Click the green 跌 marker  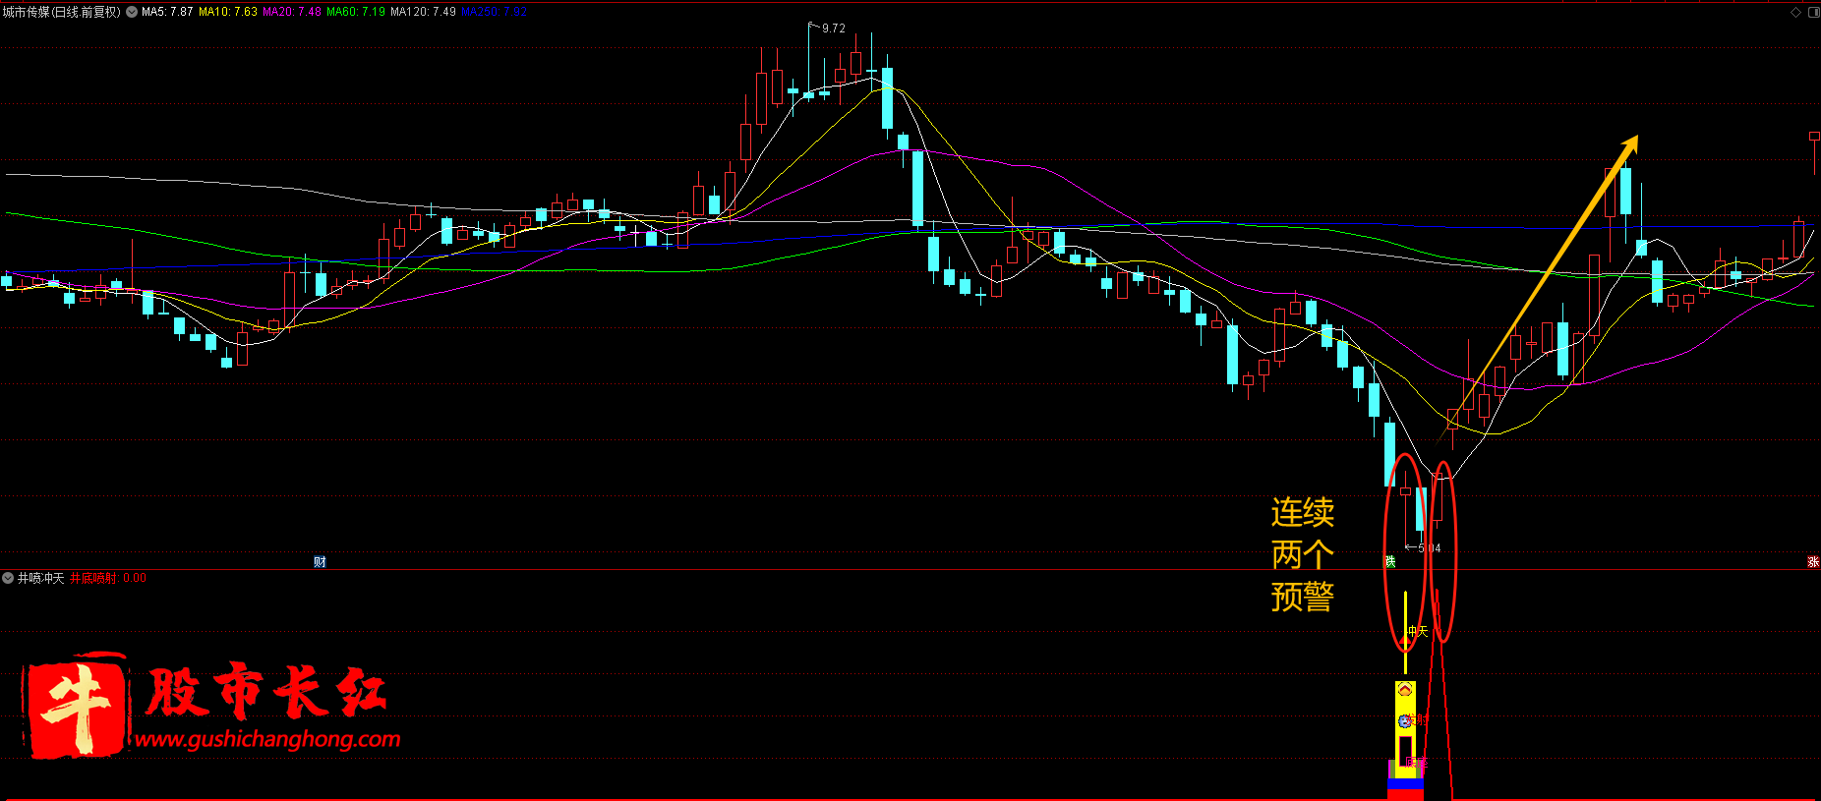(x=1390, y=562)
